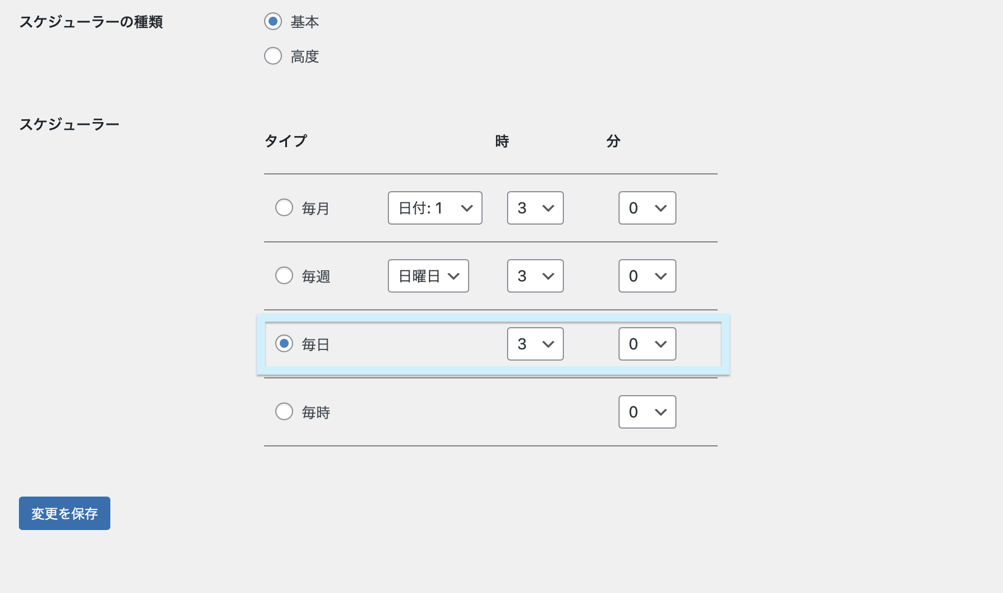Open the hour dropdown in 毎月 row

click(x=535, y=208)
